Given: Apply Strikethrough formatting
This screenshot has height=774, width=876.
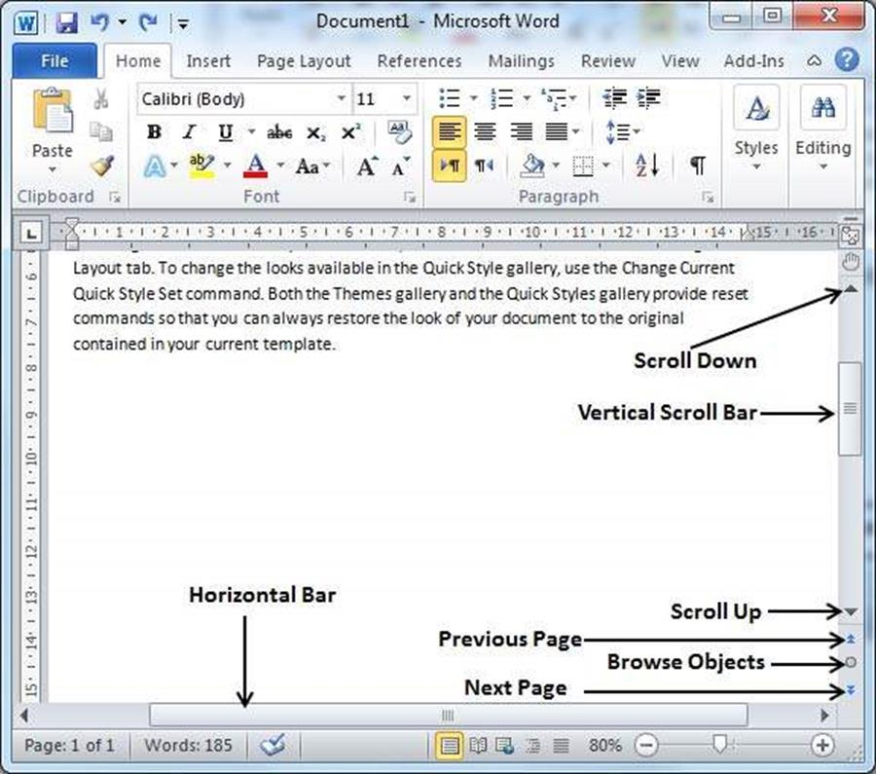Looking at the screenshot, I should (279, 133).
